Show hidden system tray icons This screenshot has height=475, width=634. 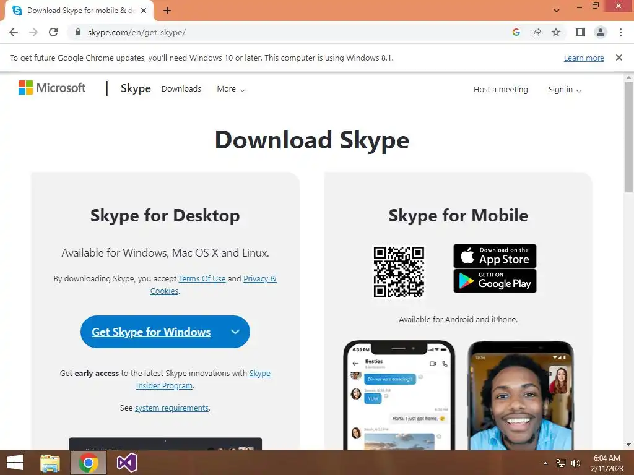(545, 463)
